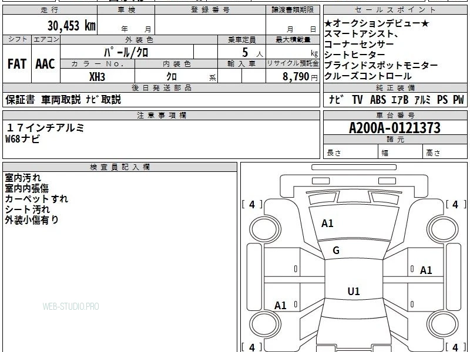Click the "セールスポイント" header

395,10
